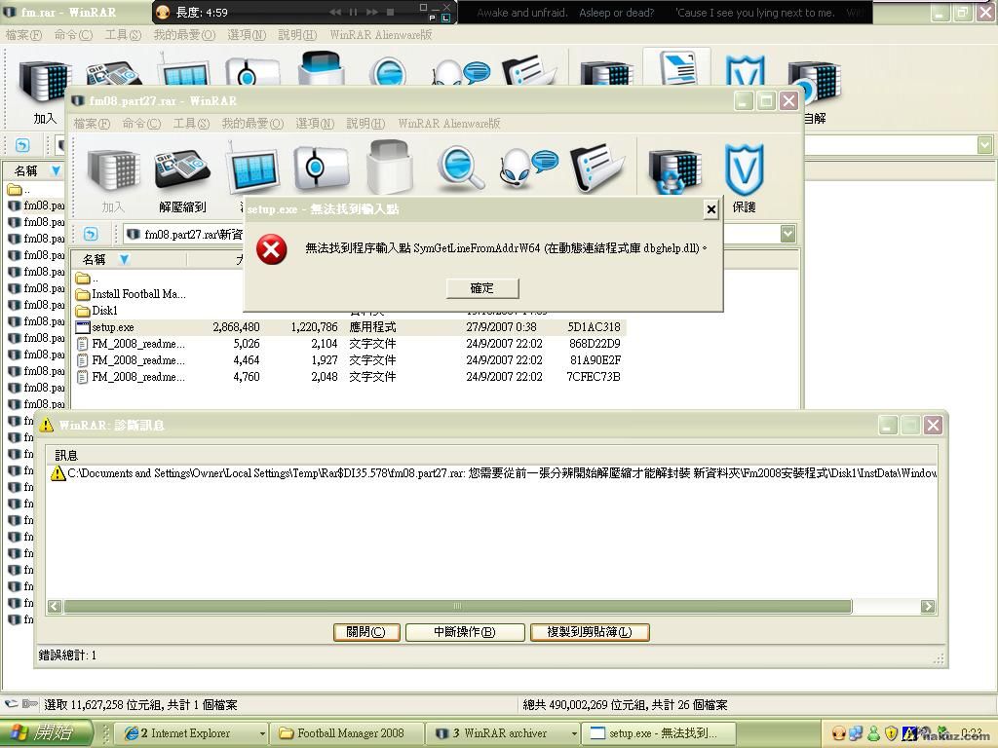Image resolution: width=998 pixels, height=748 pixels.
Task: Click diagnostic window horizontal scrollbar right arrow
Action: (928, 606)
